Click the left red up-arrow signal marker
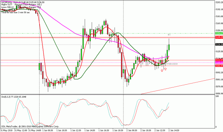223x132 pixels. (x=162, y=70)
